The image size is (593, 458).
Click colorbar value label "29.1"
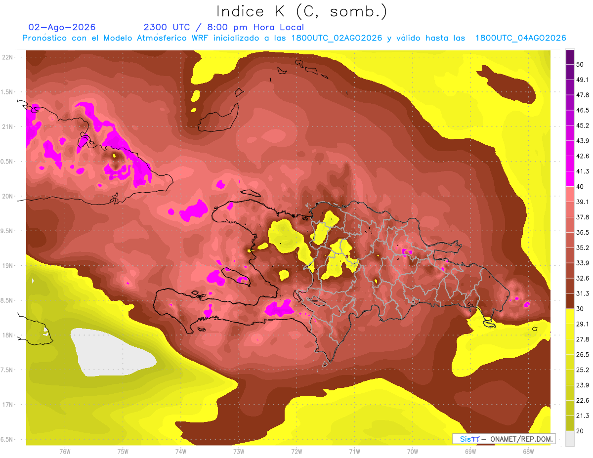tap(582, 324)
